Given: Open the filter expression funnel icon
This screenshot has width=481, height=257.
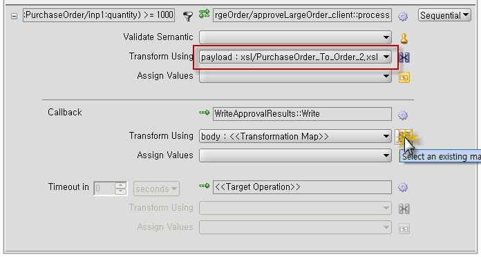Looking at the screenshot, I should click(x=188, y=16).
